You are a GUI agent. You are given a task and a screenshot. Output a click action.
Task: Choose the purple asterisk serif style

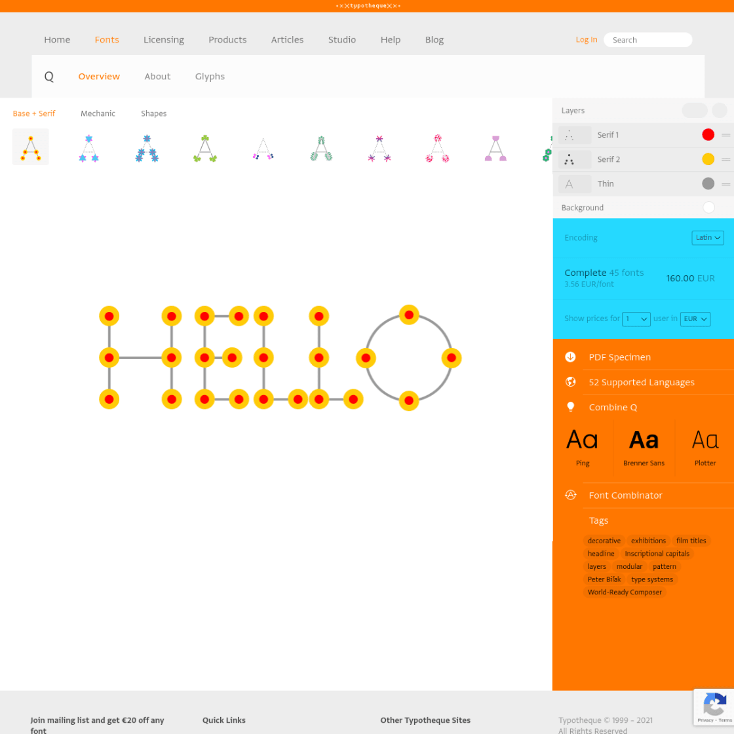click(379, 148)
